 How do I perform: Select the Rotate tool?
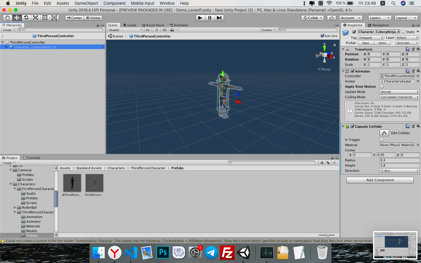(26, 18)
